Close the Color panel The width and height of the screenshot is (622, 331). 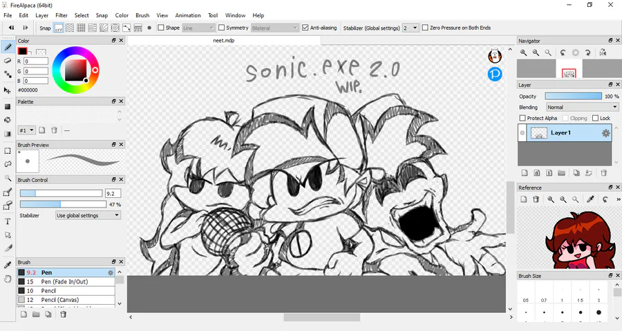click(x=122, y=41)
